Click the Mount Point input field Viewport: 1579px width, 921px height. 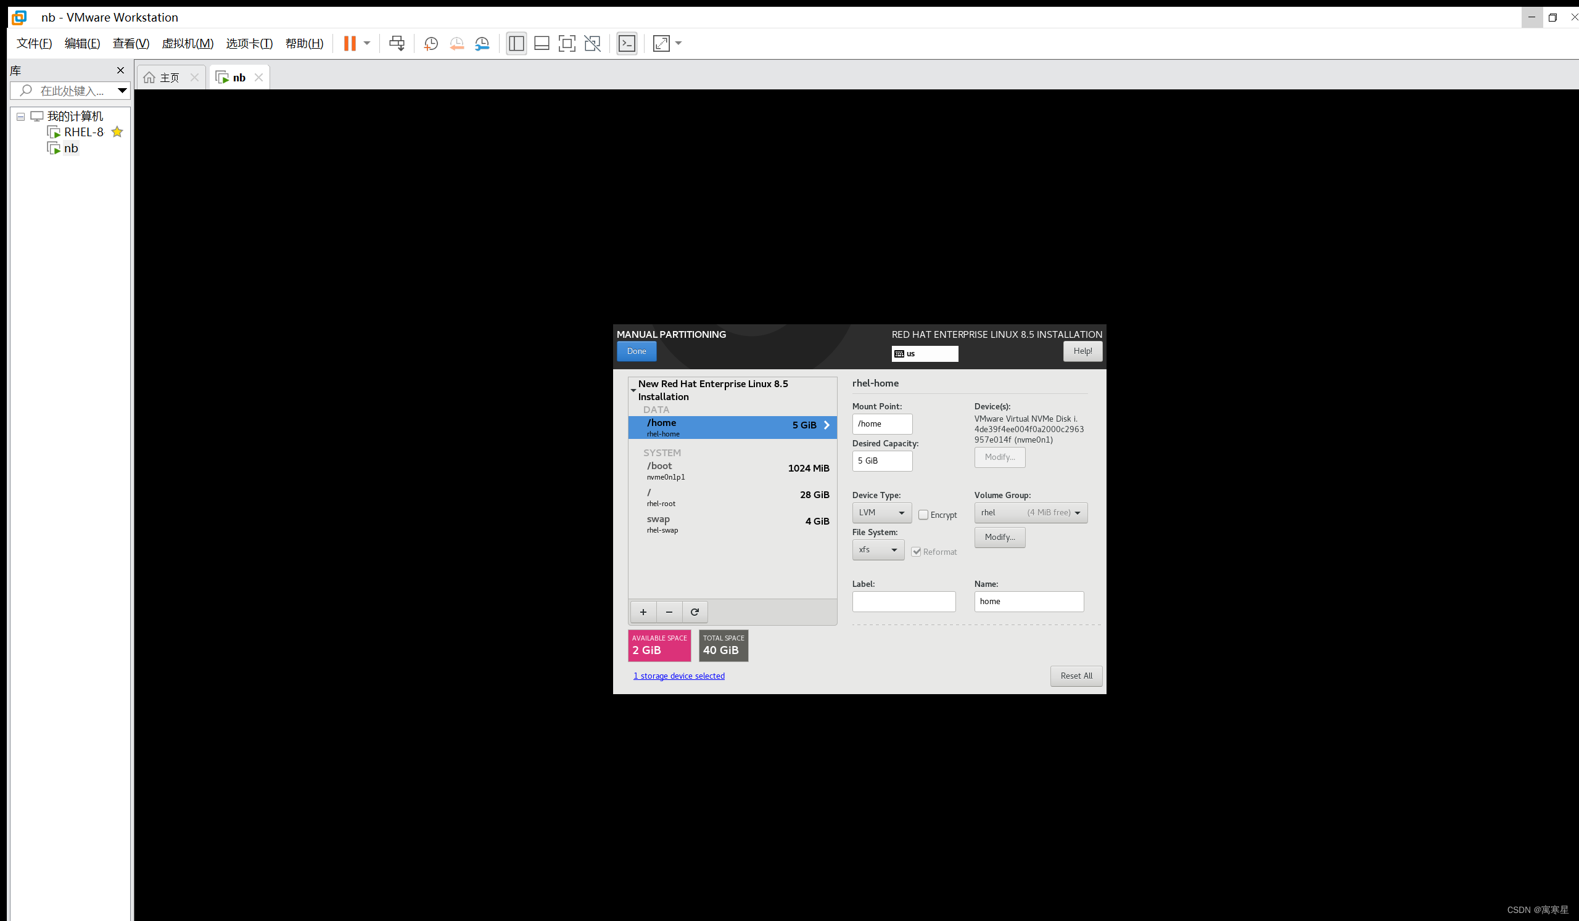(882, 424)
